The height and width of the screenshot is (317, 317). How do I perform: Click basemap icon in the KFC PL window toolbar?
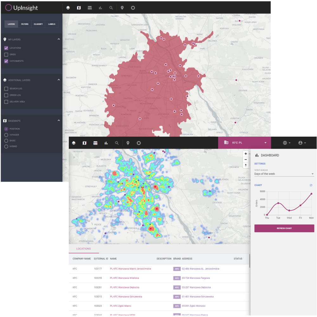[85, 143]
